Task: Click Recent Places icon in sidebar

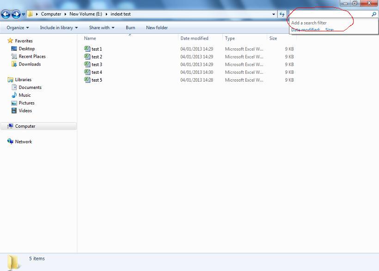Action: tap(14, 56)
